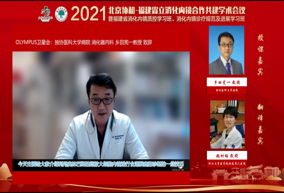Click the main speaker video feed
The image size is (284, 193).
coord(101,105)
